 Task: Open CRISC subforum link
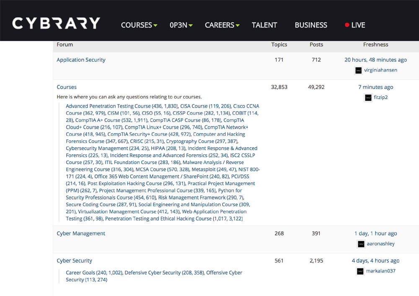pyautogui.click(x=147, y=141)
